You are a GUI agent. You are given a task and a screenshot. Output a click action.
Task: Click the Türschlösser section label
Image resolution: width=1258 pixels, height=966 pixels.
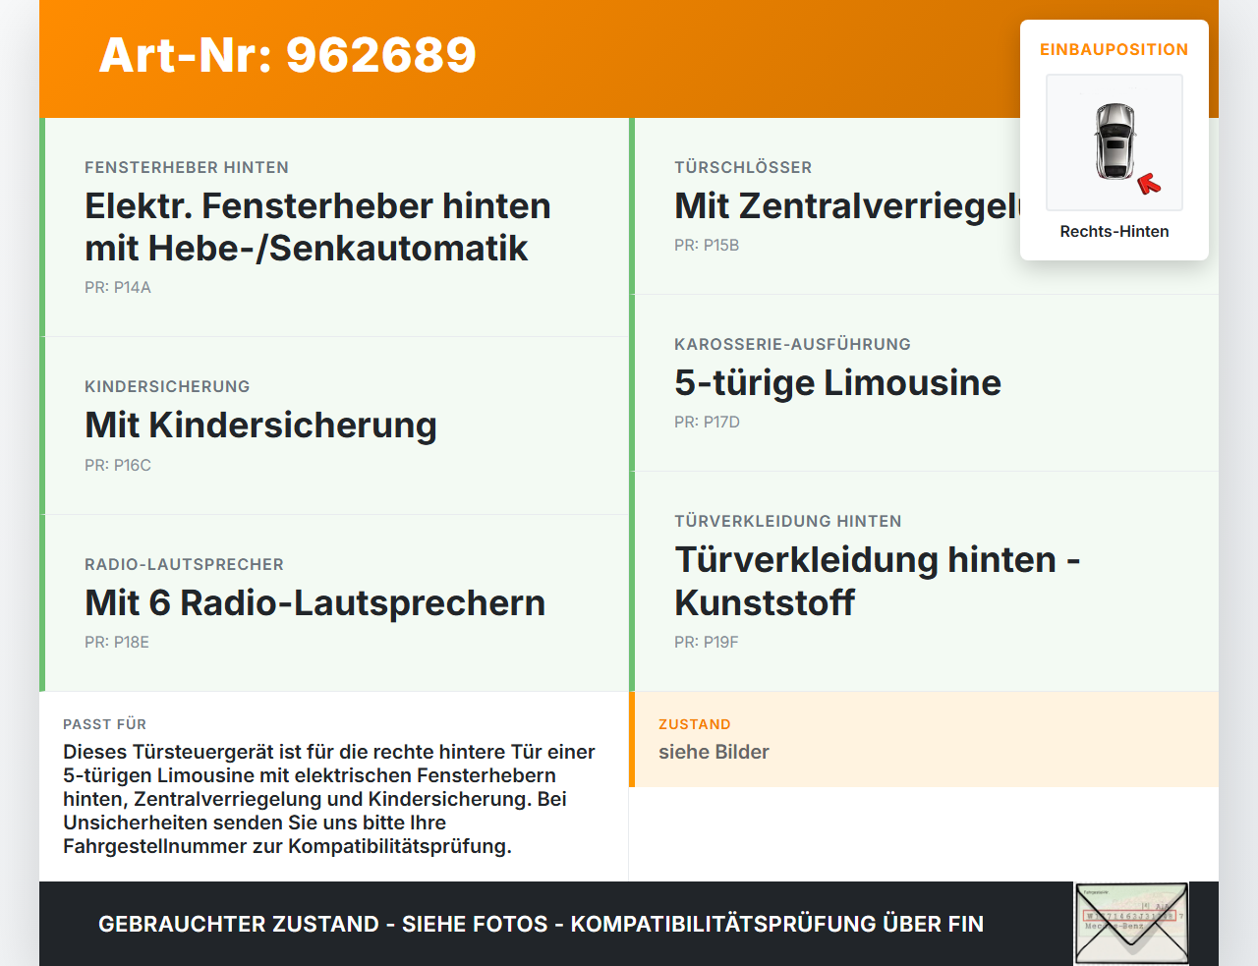pos(743,167)
